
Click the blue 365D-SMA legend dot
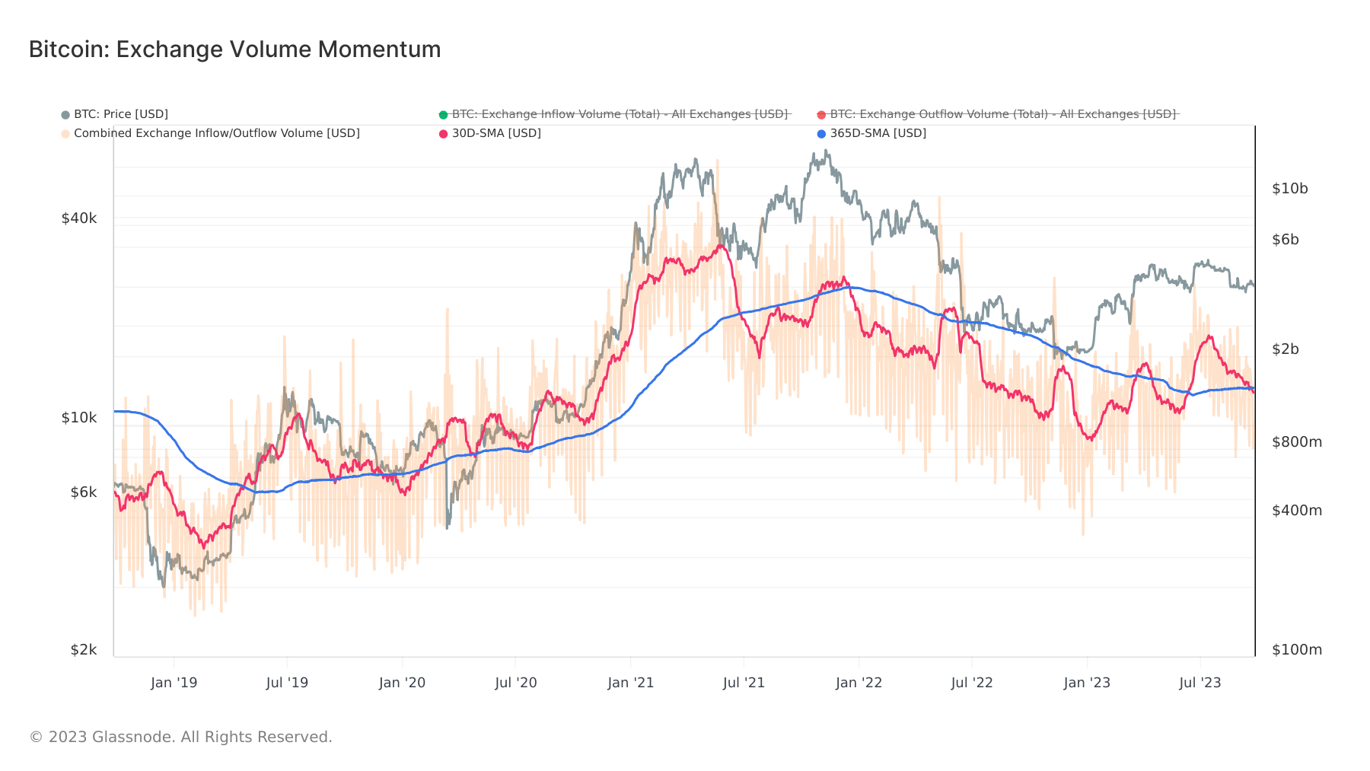pyautogui.click(x=821, y=134)
